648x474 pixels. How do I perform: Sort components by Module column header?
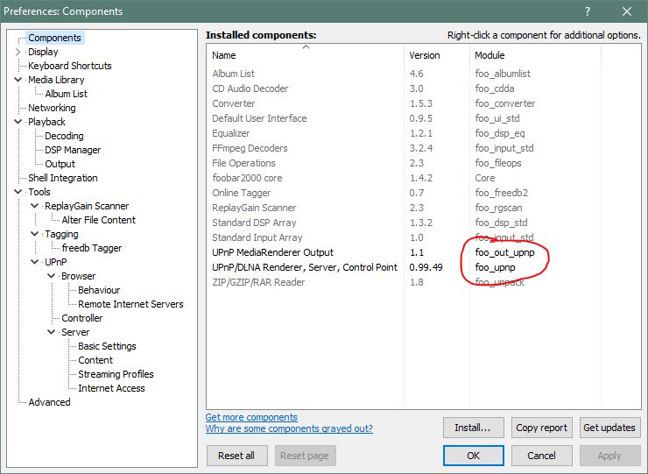click(x=535, y=55)
